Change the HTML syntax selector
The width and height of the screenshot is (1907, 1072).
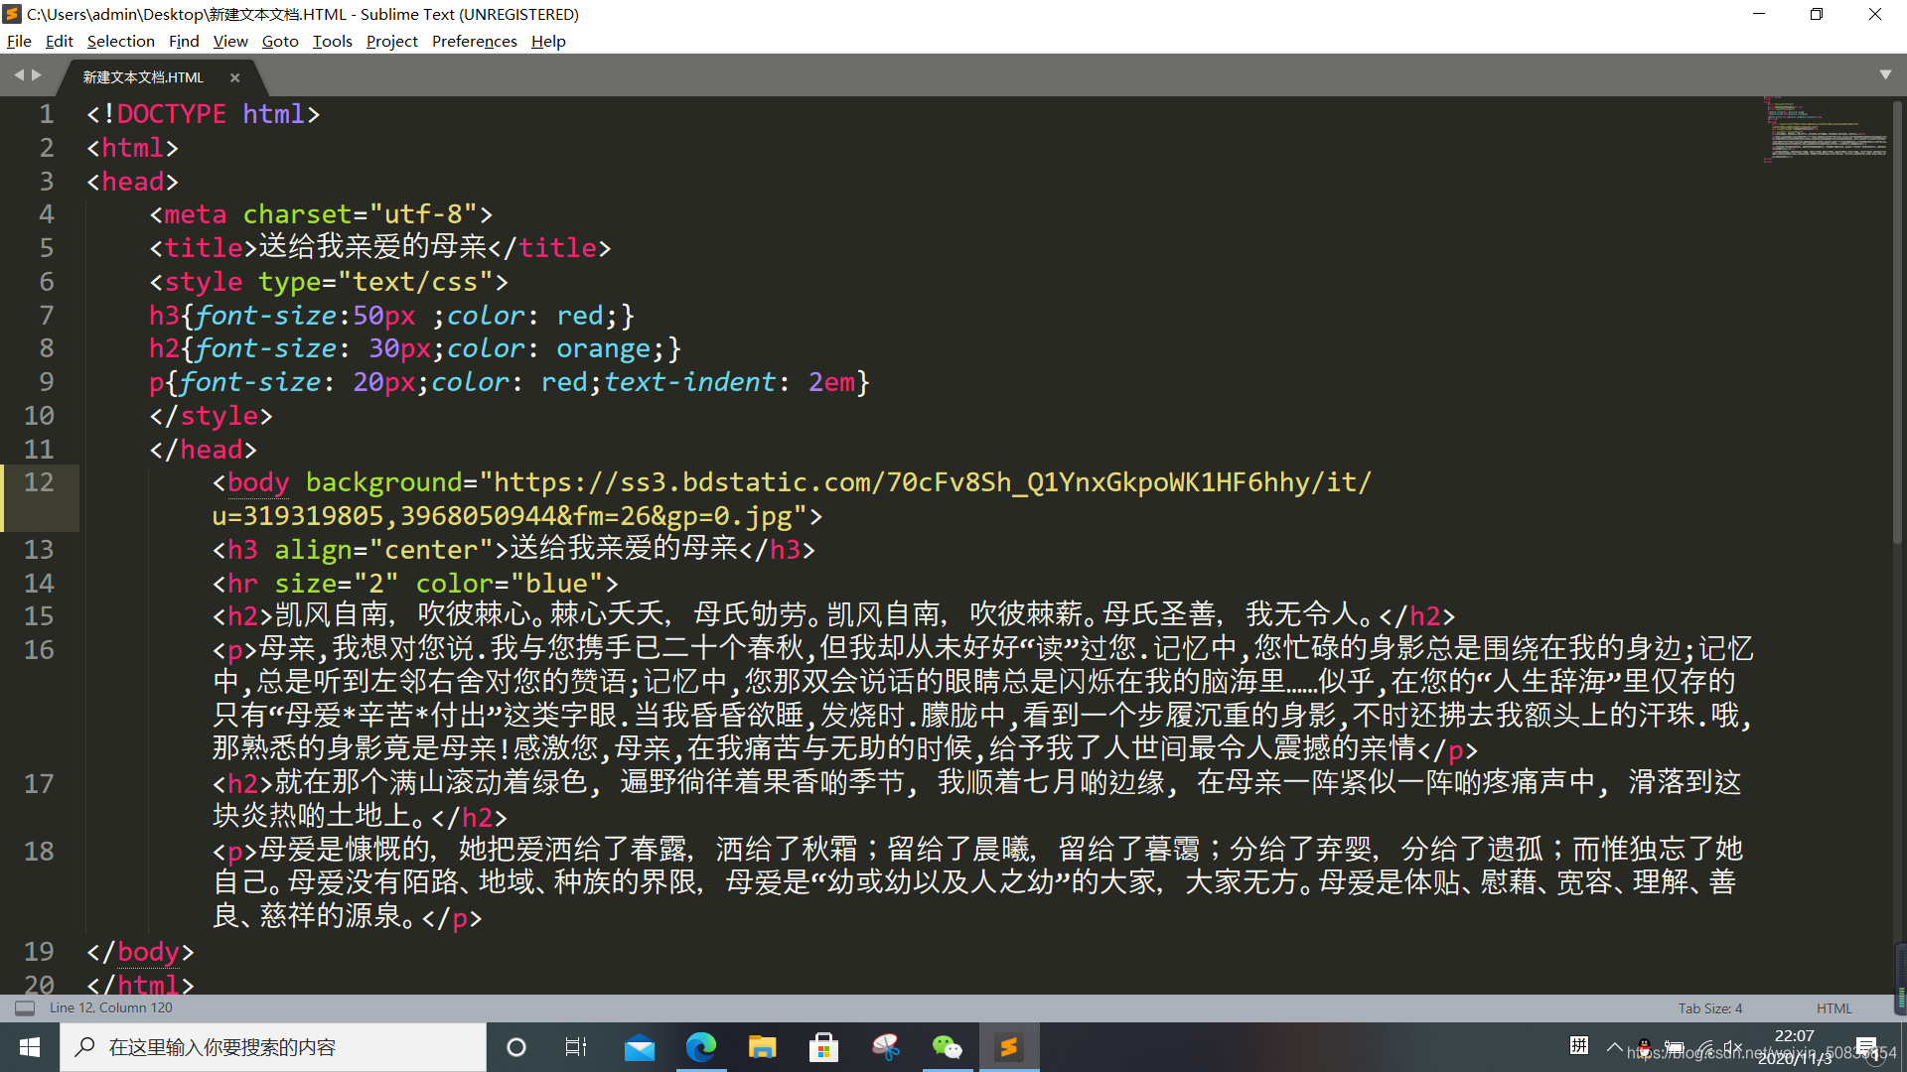click(x=1834, y=1007)
